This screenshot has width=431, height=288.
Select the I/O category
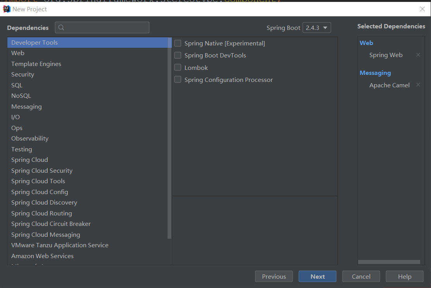(x=88, y=117)
